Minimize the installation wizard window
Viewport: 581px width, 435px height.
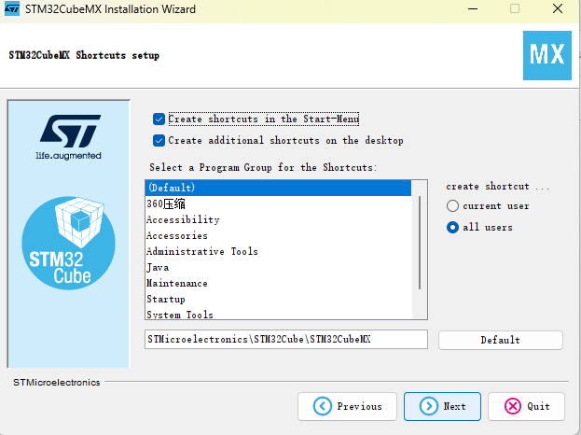[473, 8]
